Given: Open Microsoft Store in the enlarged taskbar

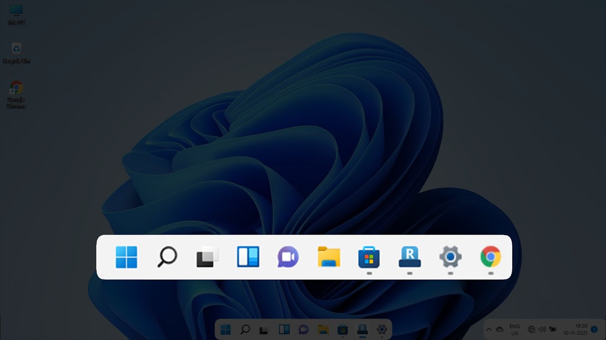Looking at the screenshot, I should [369, 257].
